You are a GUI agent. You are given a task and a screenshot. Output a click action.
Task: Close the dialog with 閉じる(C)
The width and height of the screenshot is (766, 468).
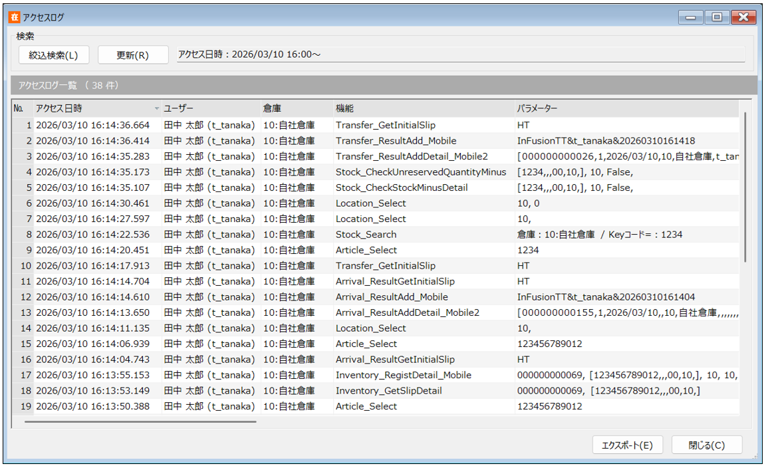tap(706, 445)
